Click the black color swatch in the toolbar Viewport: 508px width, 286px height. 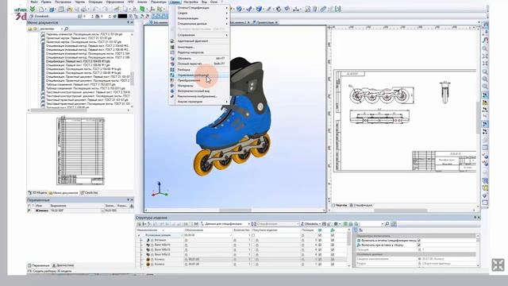[122, 16]
